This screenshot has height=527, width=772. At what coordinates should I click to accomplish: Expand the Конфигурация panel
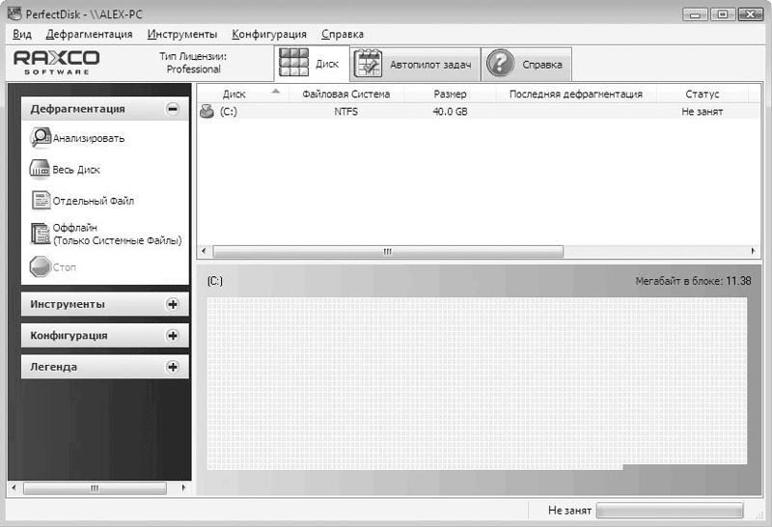pos(173,336)
